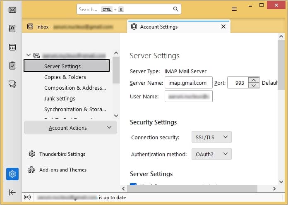288x205 pixels.
Task: Click the Server Name input field
Action: pyautogui.click(x=188, y=83)
